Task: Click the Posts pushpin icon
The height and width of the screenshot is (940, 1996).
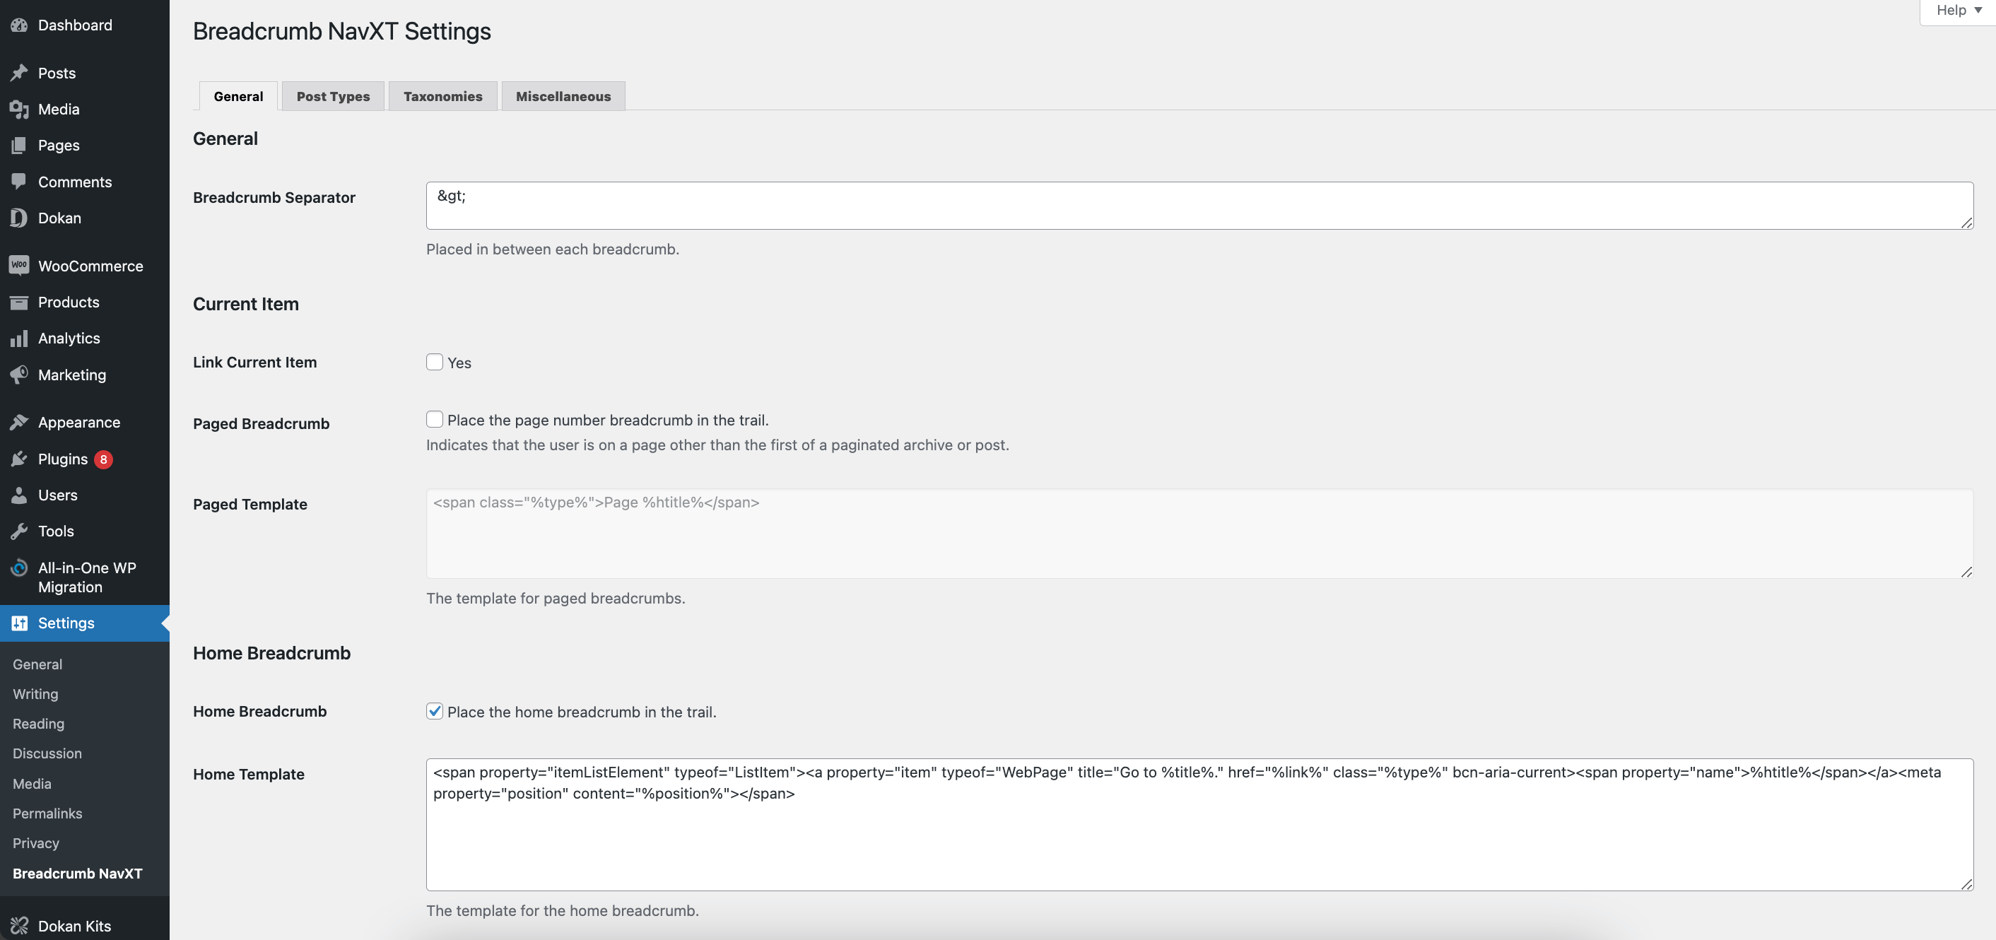Action: click(19, 73)
